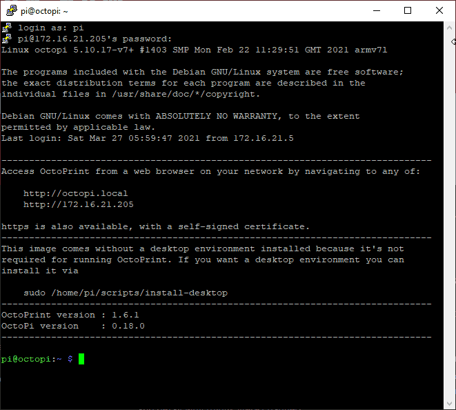456x410 pixels.
Task: Click 'required for running OctoPrint' line
Action: [x=202, y=260]
